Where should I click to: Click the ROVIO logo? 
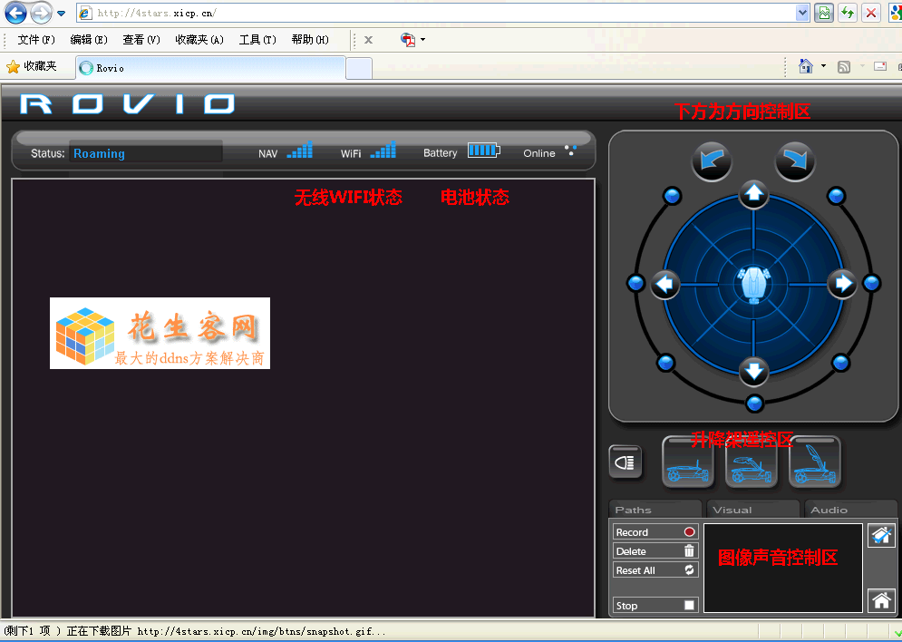[x=127, y=104]
